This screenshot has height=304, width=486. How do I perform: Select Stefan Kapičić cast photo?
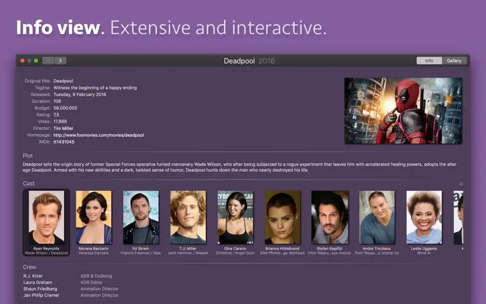[330, 217]
